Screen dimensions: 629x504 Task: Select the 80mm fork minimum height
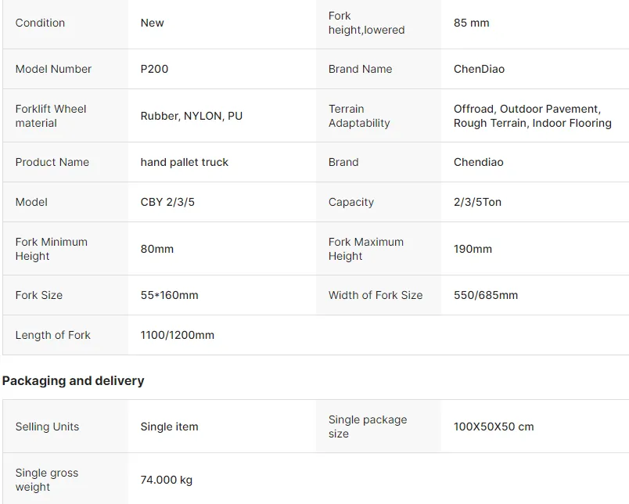point(156,249)
